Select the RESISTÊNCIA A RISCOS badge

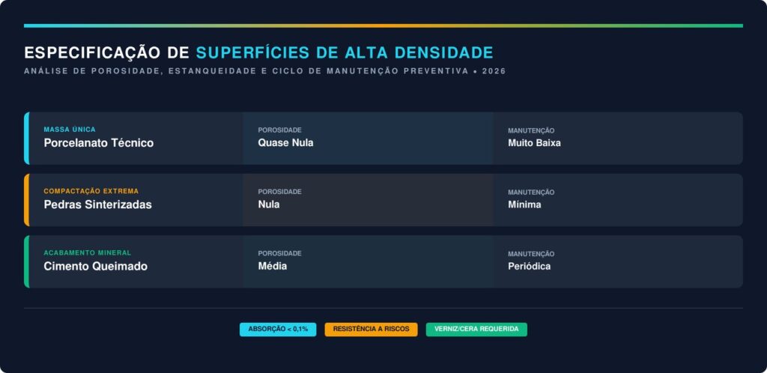click(371, 330)
